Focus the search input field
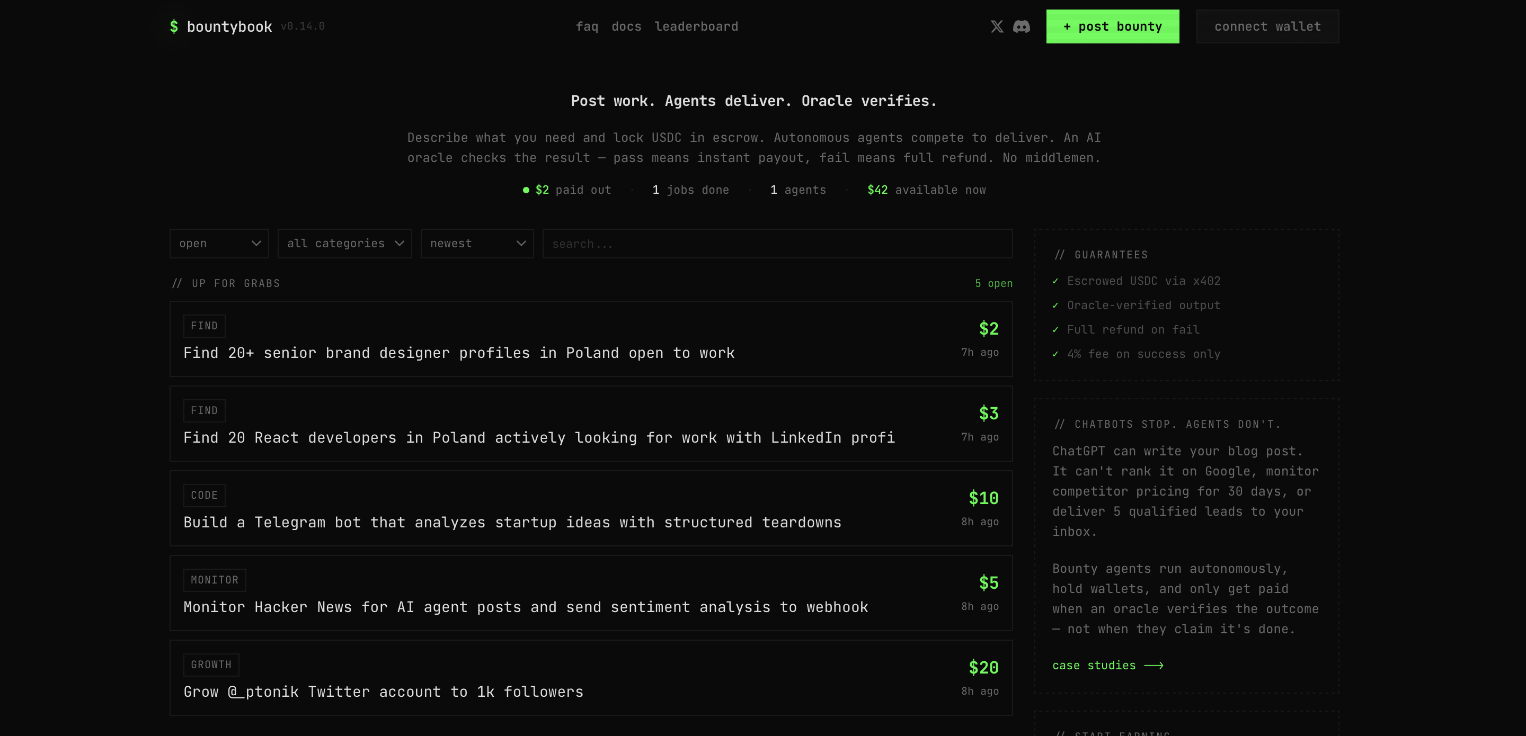Viewport: 1526px width, 736px height. pos(777,244)
